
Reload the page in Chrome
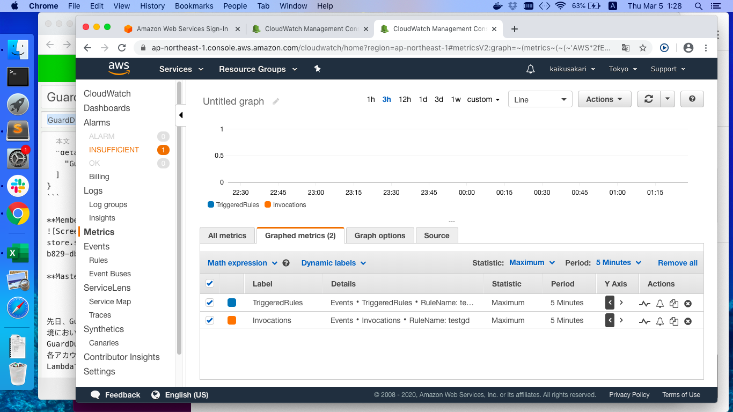122,48
